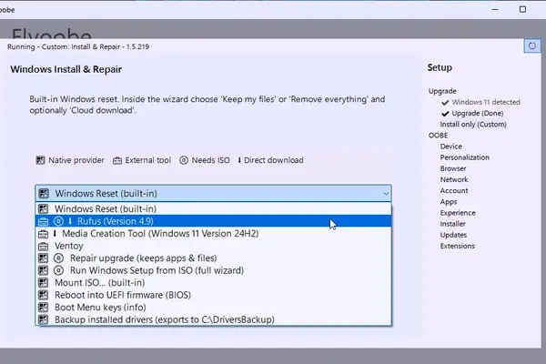The width and height of the screenshot is (546, 364).
Task: Go to the Device page
Action: click(451, 147)
